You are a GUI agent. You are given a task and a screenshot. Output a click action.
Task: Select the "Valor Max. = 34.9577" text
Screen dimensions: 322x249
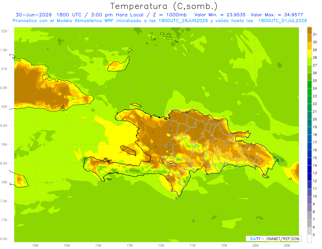coord(277,15)
